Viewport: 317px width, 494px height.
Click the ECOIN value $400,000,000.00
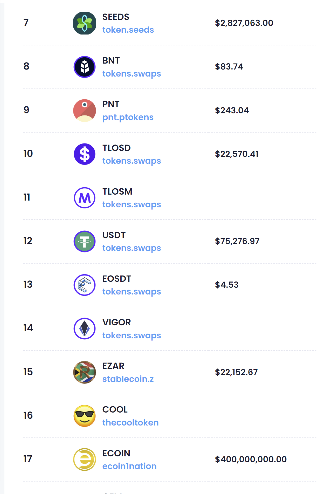(x=251, y=459)
